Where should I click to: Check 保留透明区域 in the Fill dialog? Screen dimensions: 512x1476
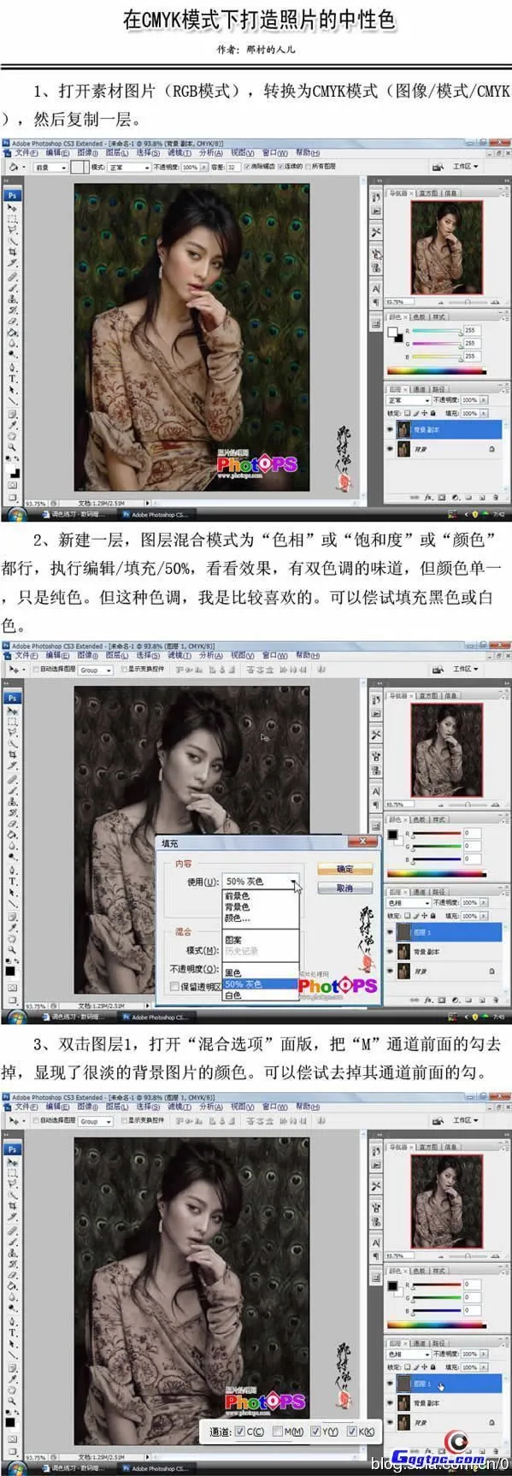click(x=174, y=986)
